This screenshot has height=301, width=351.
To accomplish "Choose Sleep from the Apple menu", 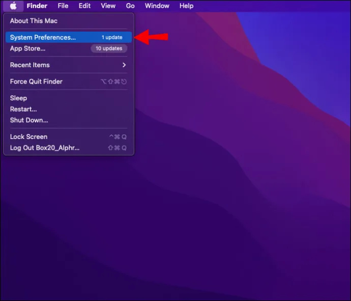I will pyautogui.click(x=69, y=98).
